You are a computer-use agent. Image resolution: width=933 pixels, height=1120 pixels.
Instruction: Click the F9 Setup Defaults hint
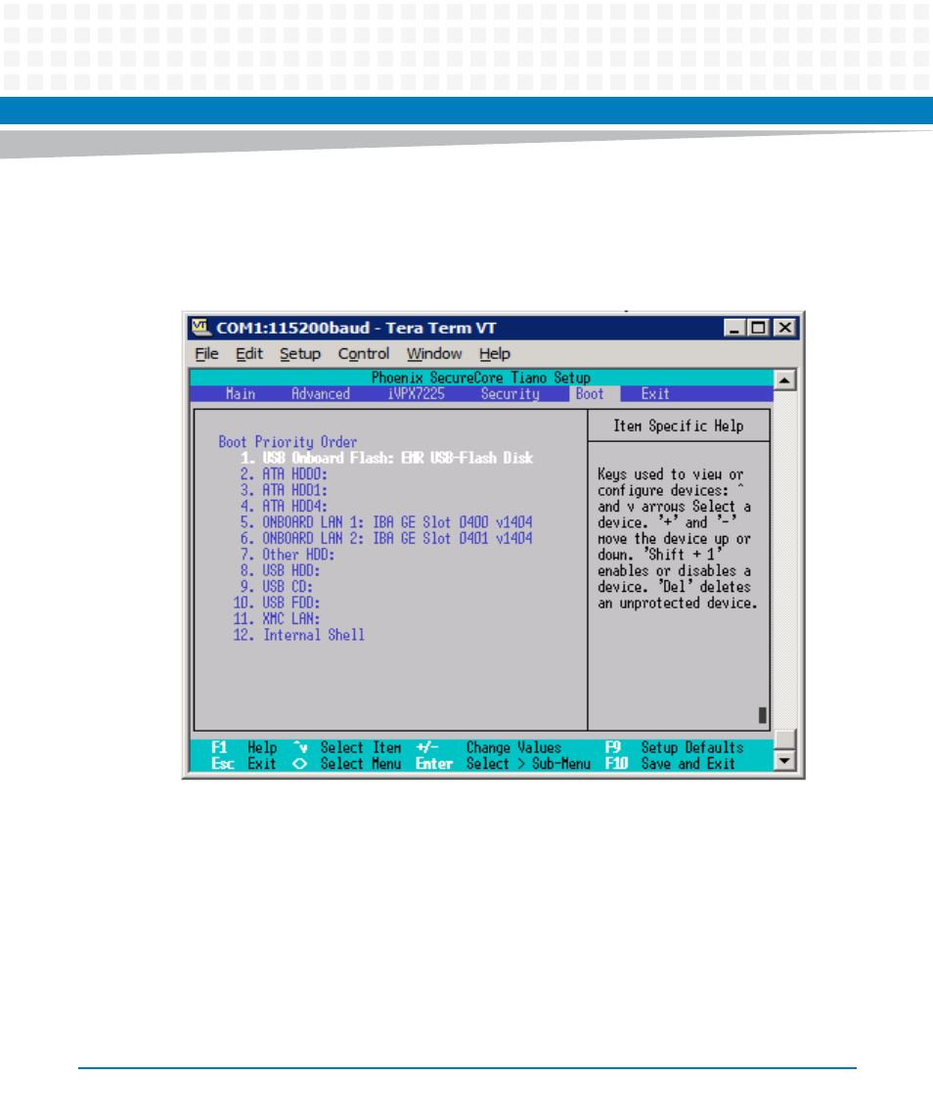[x=675, y=748]
